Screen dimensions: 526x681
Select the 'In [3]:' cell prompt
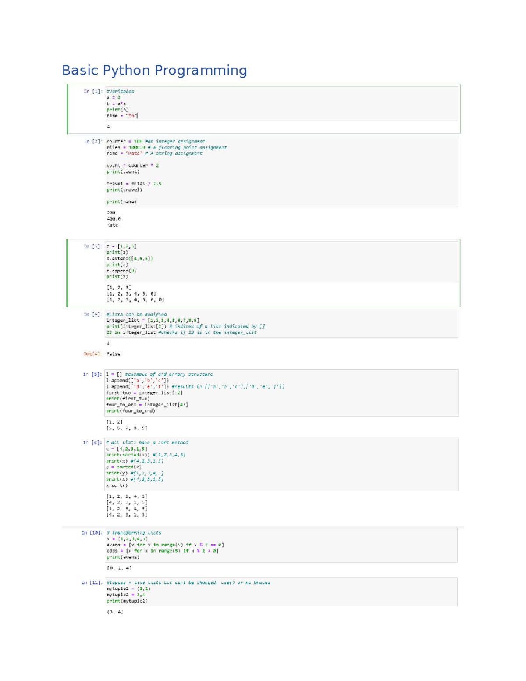point(93,246)
